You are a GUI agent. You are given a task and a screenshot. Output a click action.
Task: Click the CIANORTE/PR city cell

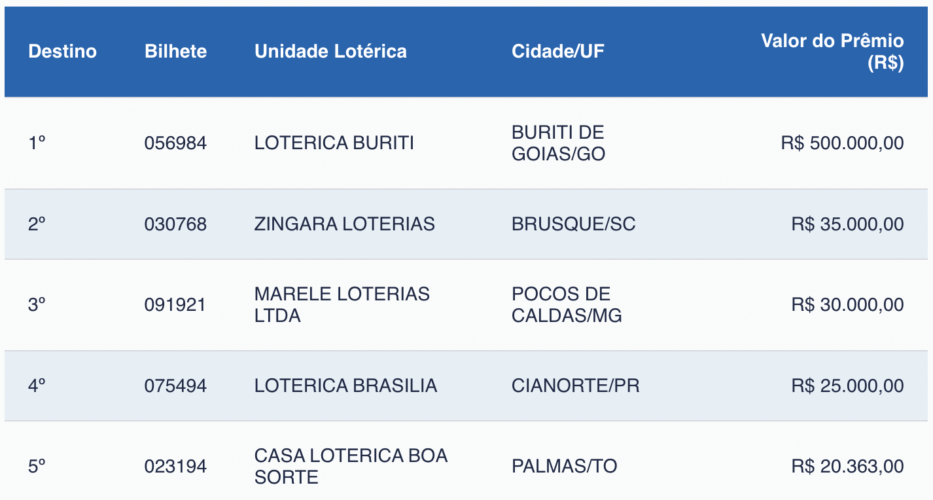coord(575,385)
